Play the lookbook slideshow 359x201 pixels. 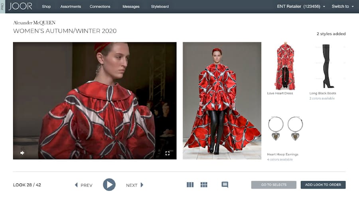pos(109,185)
